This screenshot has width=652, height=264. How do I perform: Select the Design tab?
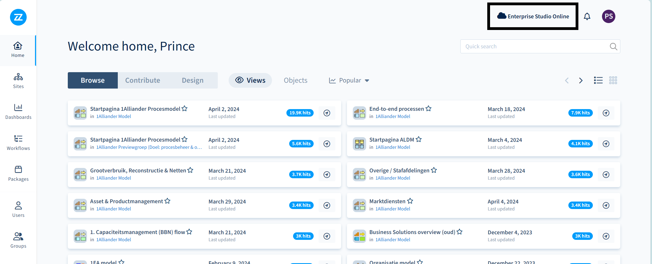[193, 81]
